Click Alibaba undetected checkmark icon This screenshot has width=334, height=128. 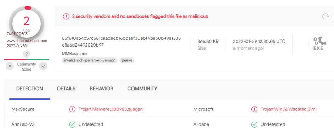pos(254,124)
